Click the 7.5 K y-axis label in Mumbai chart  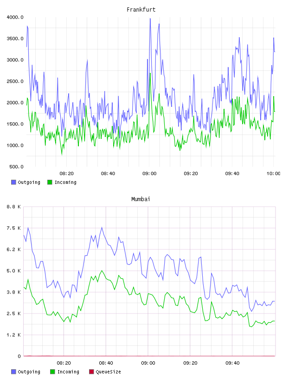13,228
